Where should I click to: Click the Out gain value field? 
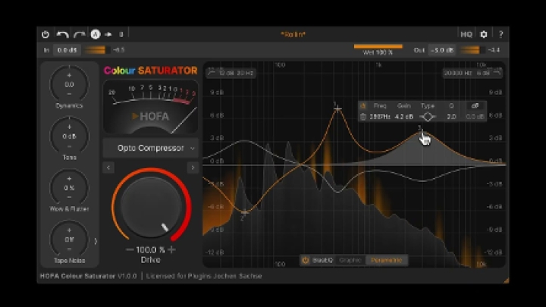pyautogui.click(x=442, y=50)
